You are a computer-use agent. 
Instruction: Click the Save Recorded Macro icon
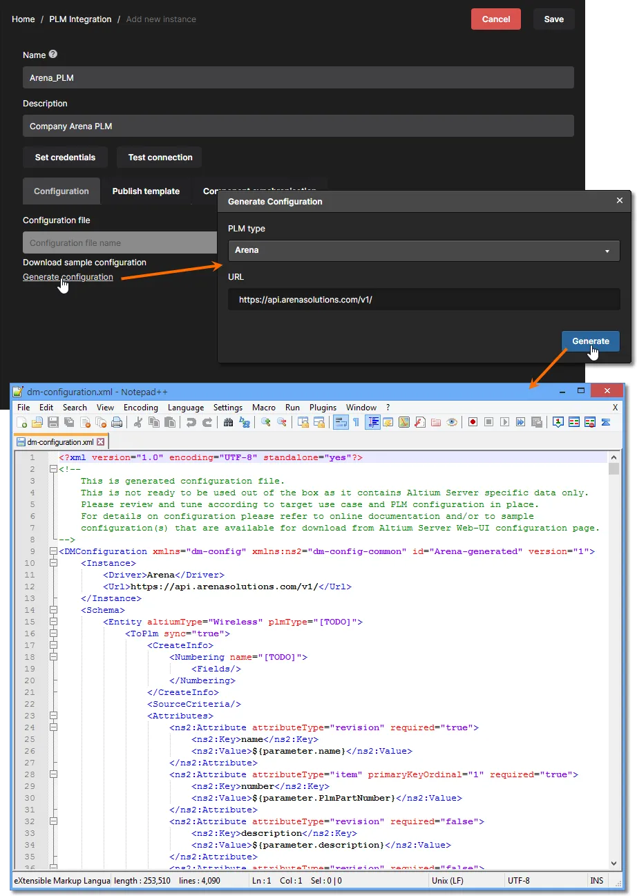pyautogui.click(x=537, y=422)
